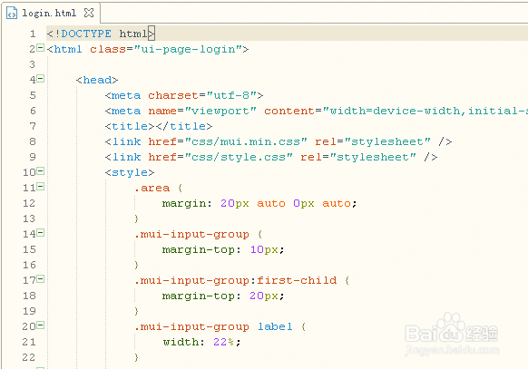
Task: Click the style tag on line 10
Action: [x=130, y=172]
